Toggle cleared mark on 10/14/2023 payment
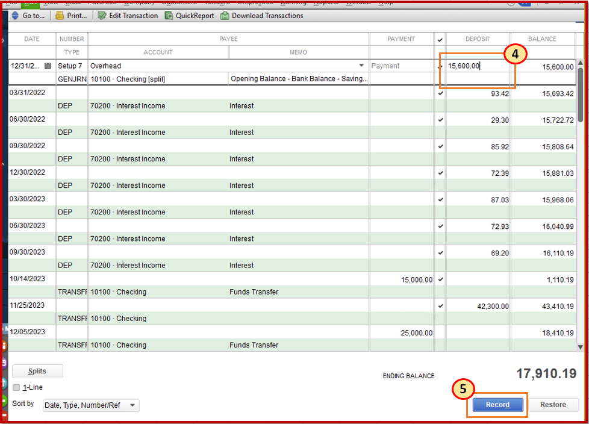 440,279
